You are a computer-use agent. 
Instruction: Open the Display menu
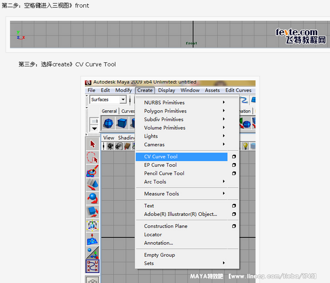(x=167, y=90)
